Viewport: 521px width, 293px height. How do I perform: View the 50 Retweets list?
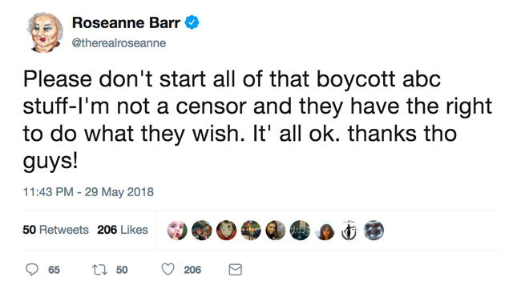point(55,230)
